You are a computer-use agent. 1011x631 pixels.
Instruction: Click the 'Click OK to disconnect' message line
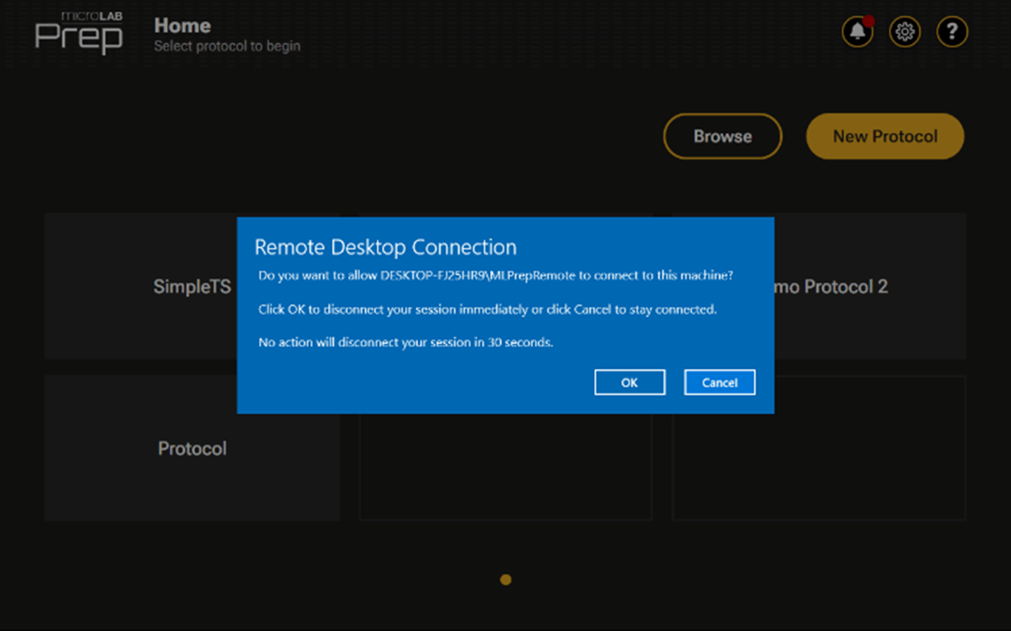(x=487, y=310)
